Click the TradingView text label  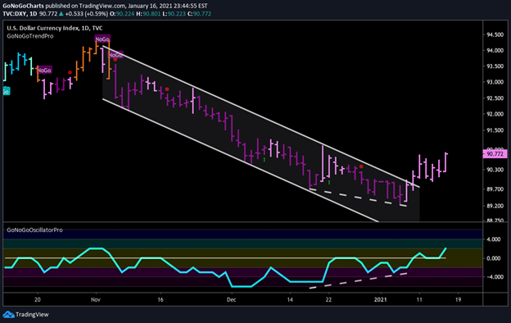(32, 315)
